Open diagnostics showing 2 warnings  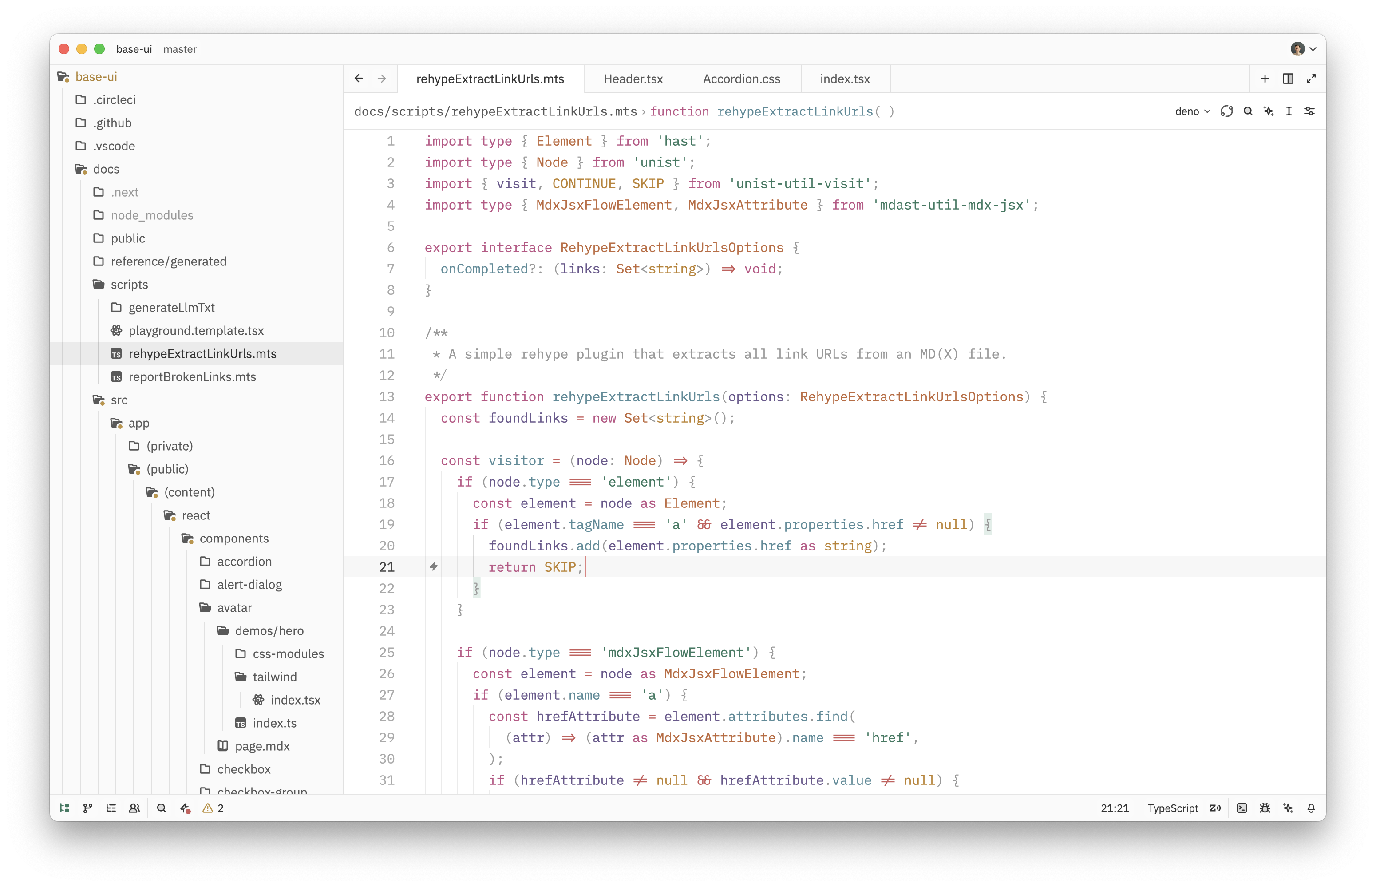click(213, 808)
